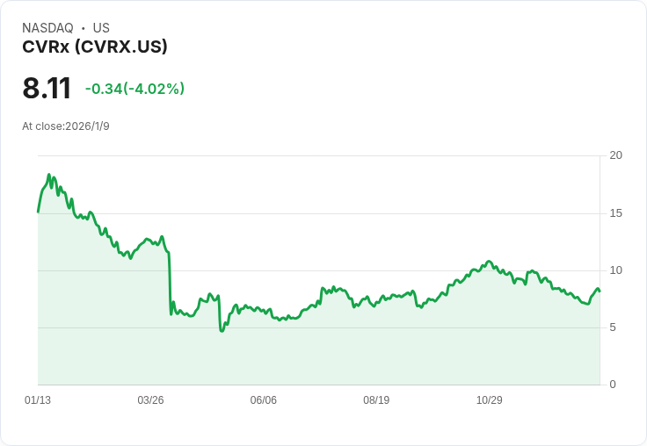Select the 06/06 x-axis date label
The image size is (647, 446).
pos(264,400)
